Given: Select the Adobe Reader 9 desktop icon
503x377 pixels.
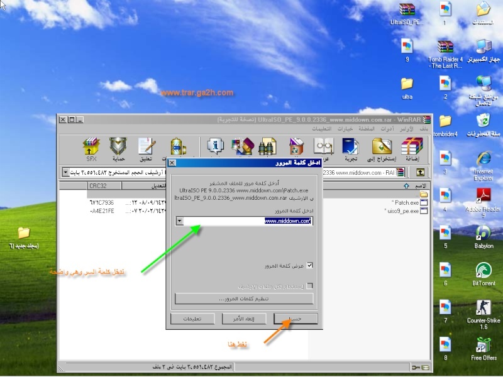Looking at the screenshot, I should click(x=484, y=203).
